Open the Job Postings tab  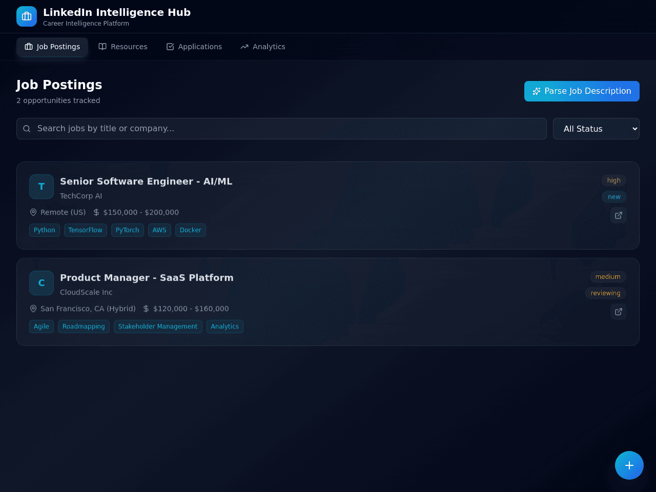pos(52,47)
